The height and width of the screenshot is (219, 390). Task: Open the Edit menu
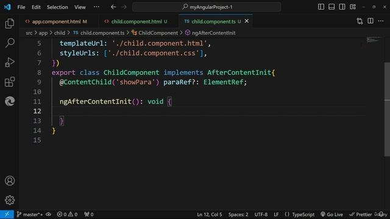[x=36, y=7]
